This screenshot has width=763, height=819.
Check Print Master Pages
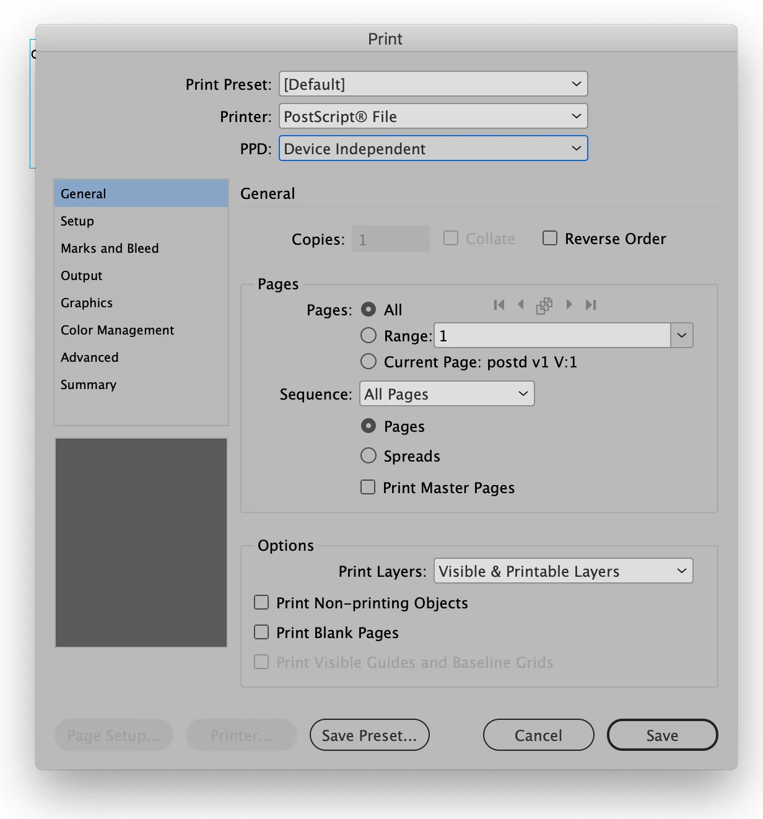point(368,487)
